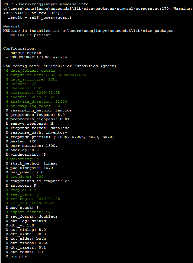Click the 'dtt_mincoh: 0.65' line
193x263 pixels.
[29, 243]
